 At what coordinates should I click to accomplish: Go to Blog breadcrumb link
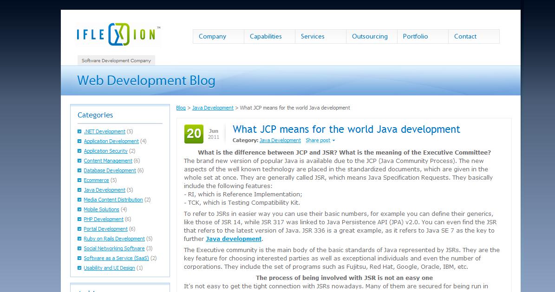coord(181,108)
